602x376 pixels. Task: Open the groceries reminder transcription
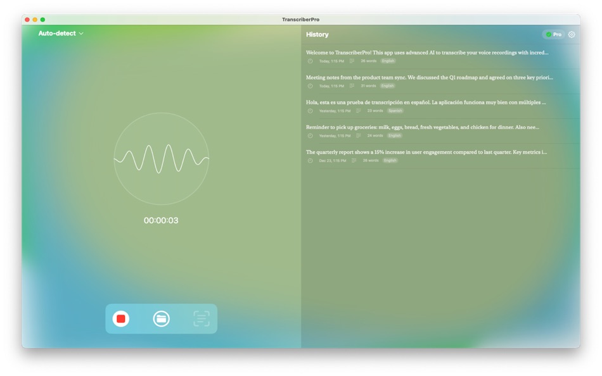pos(422,127)
